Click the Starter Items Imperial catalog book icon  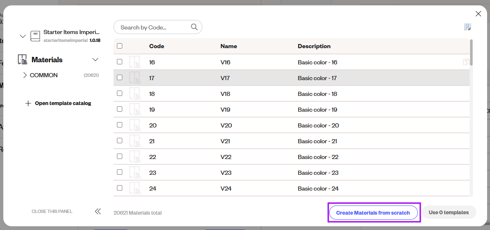click(35, 36)
